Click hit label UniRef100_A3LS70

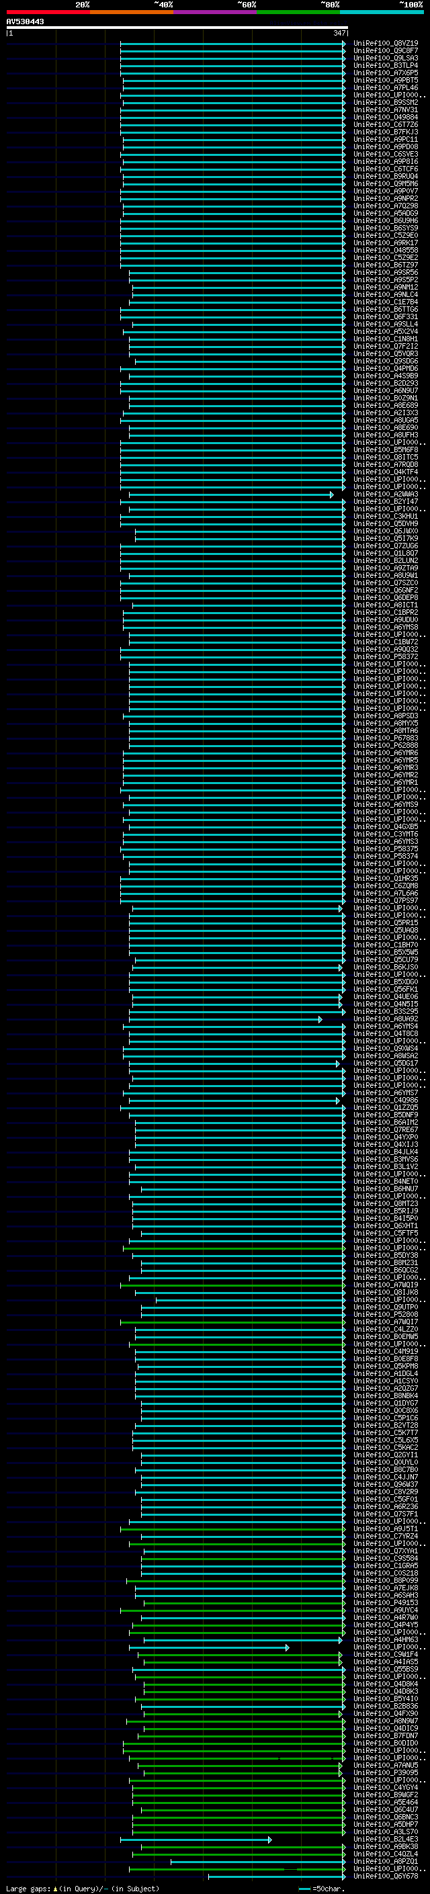pos(386,1833)
